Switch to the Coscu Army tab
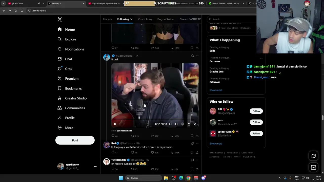The width and height of the screenshot is (324, 182). coord(145,19)
